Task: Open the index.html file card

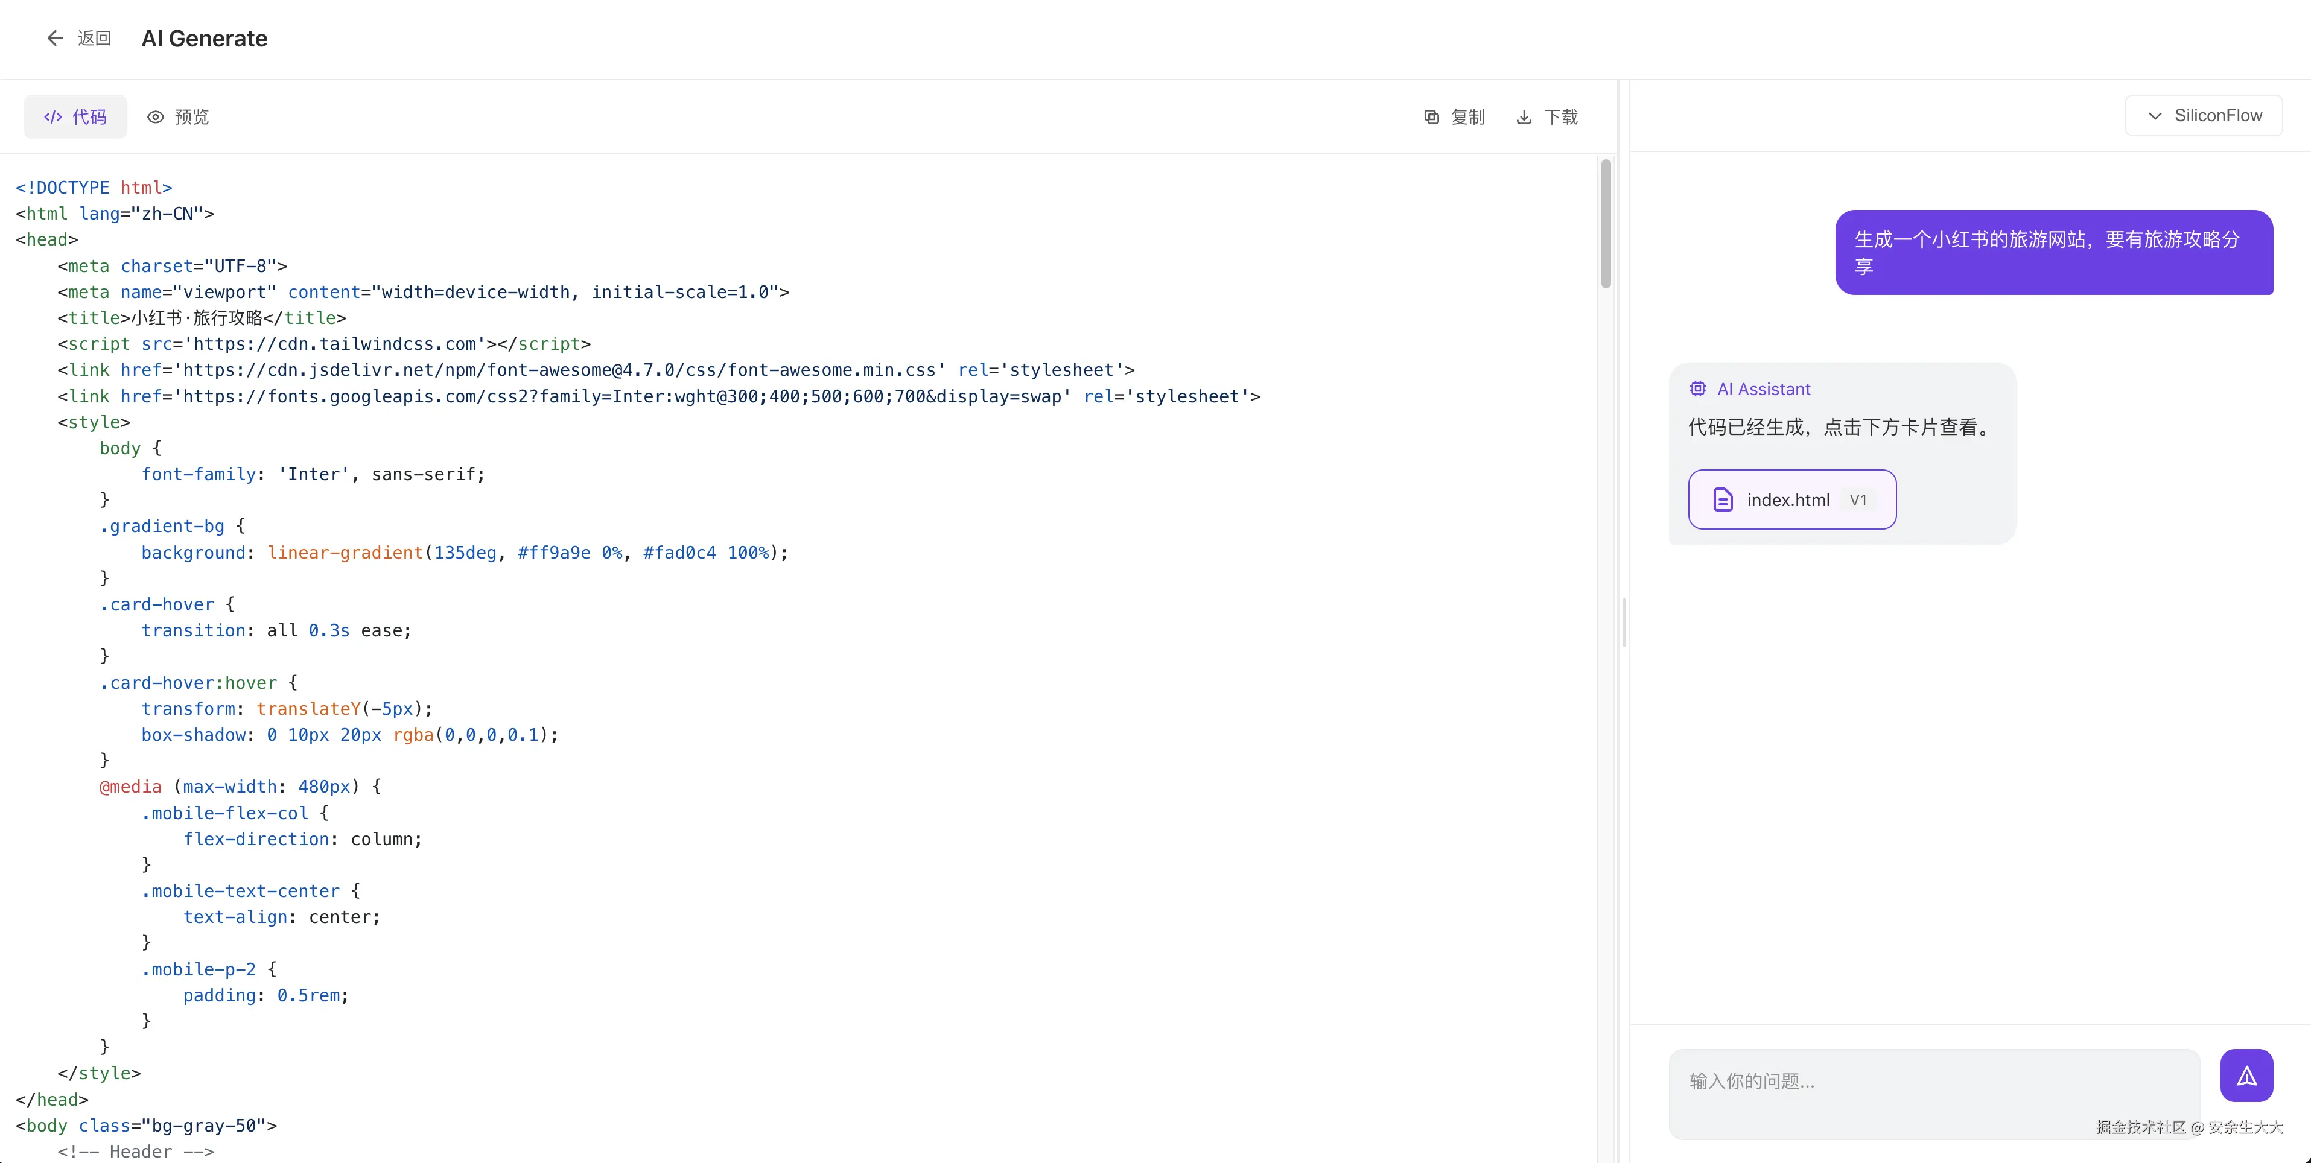Action: point(1791,499)
